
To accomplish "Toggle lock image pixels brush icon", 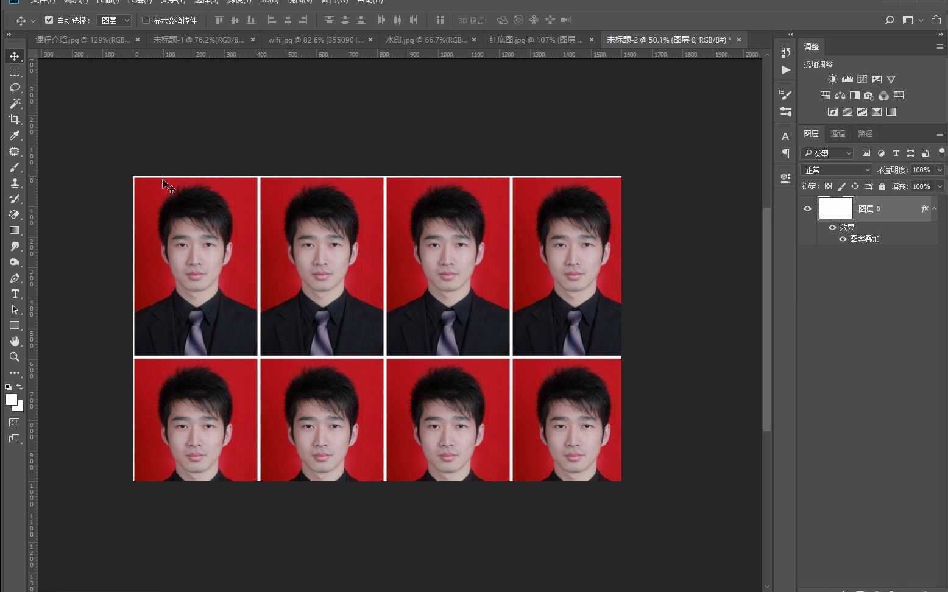I will pyautogui.click(x=841, y=186).
